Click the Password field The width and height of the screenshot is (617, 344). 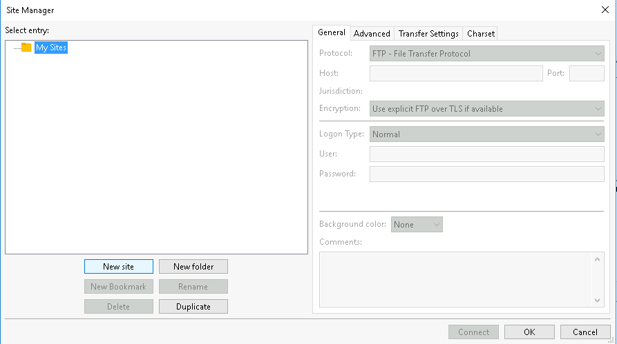point(486,174)
